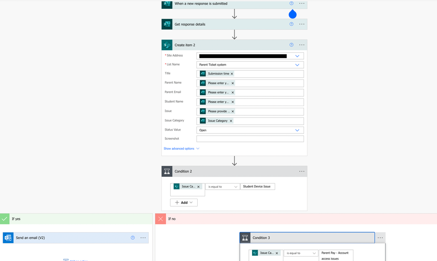This screenshot has width=437, height=261.
Task: Click the SharePoint icon of Create item 2
Action: coord(167,45)
